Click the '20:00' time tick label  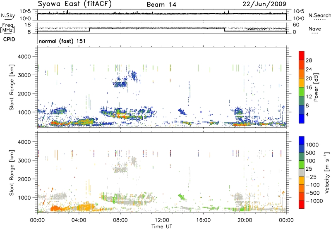click(x=245, y=220)
